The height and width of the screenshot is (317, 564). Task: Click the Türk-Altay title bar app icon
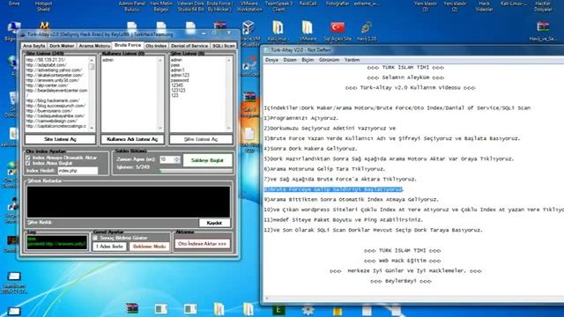tap(22, 34)
